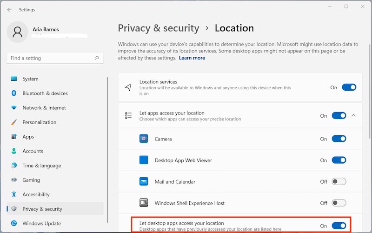372x233 pixels.
Task: Enable Windows Shell Experience Host toggle
Action: tap(339, 203)
